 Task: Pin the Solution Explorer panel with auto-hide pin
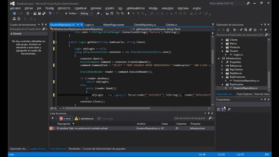coord(265,24)
